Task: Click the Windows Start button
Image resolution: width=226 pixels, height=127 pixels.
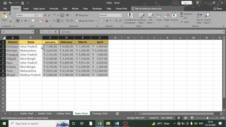Action: (4, 123)
